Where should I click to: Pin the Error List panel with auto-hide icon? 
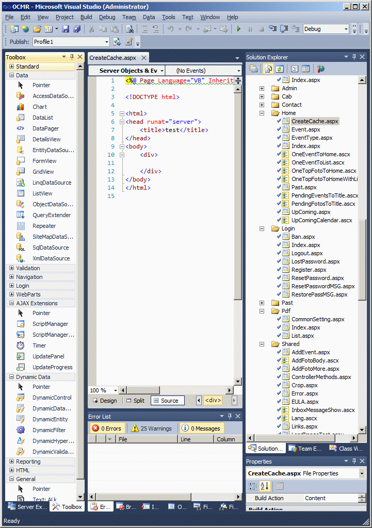(230, 416)
